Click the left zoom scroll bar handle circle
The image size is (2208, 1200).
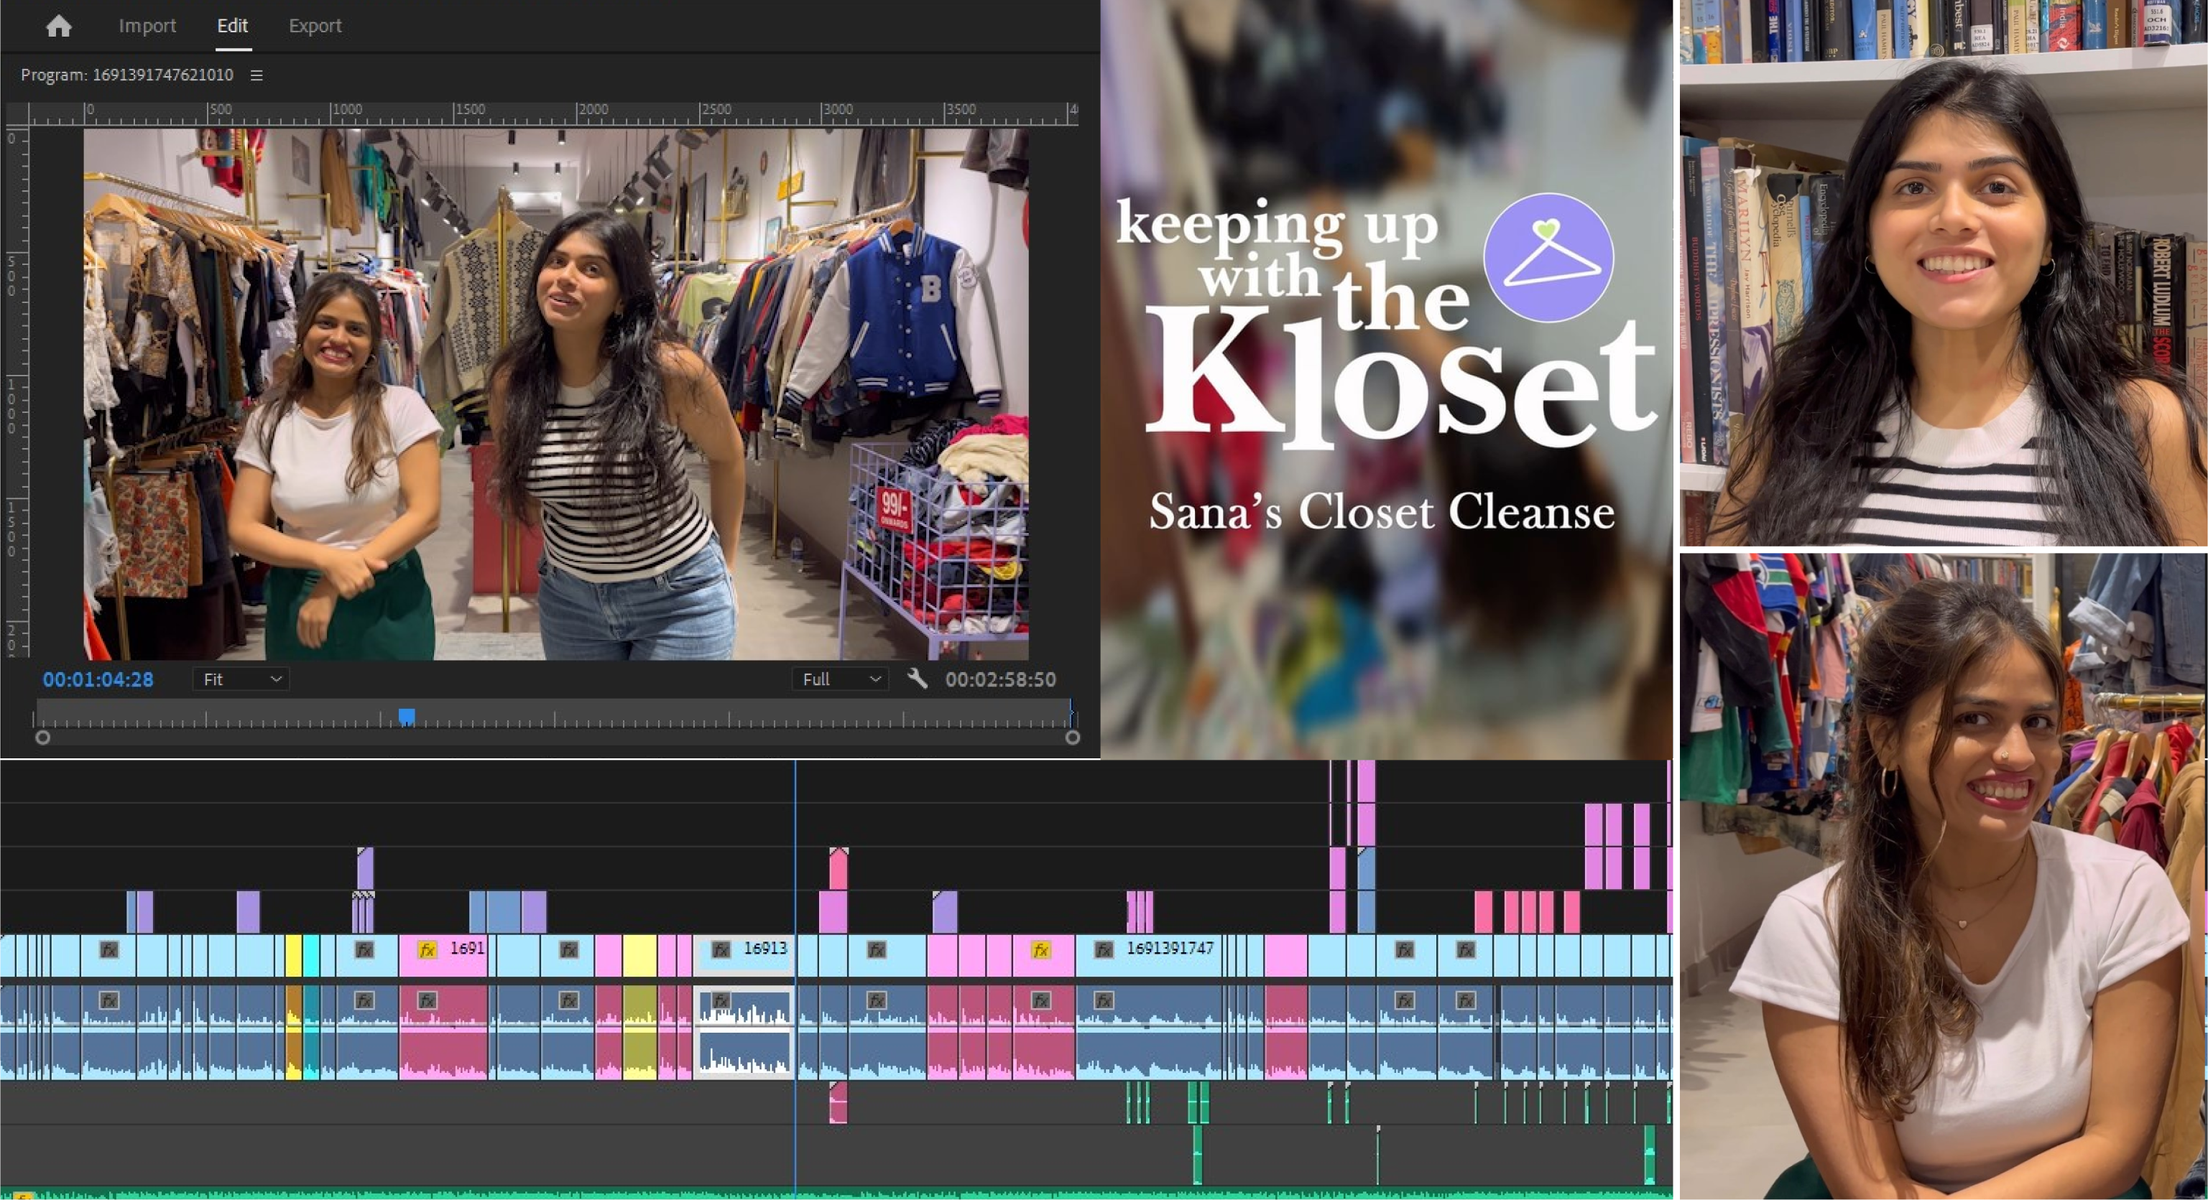click(x=43, y=738)
